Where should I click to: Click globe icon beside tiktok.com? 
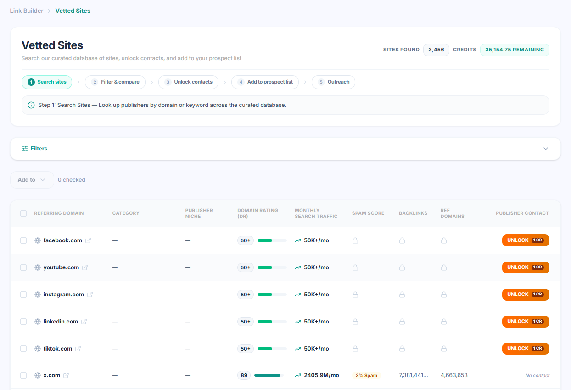38,349
